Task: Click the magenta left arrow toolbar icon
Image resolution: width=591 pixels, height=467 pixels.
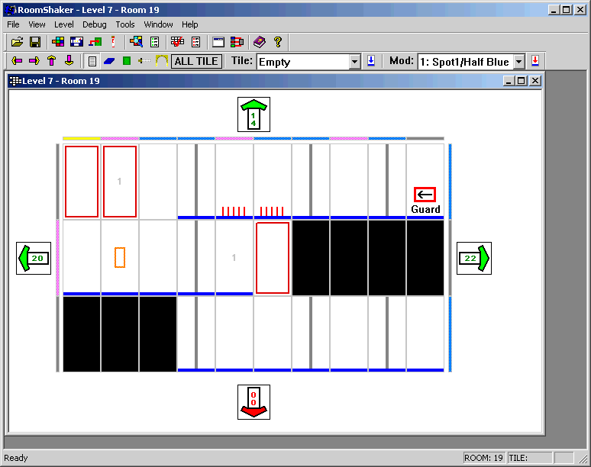Action: pyautogui.click(x=17, y=61)
